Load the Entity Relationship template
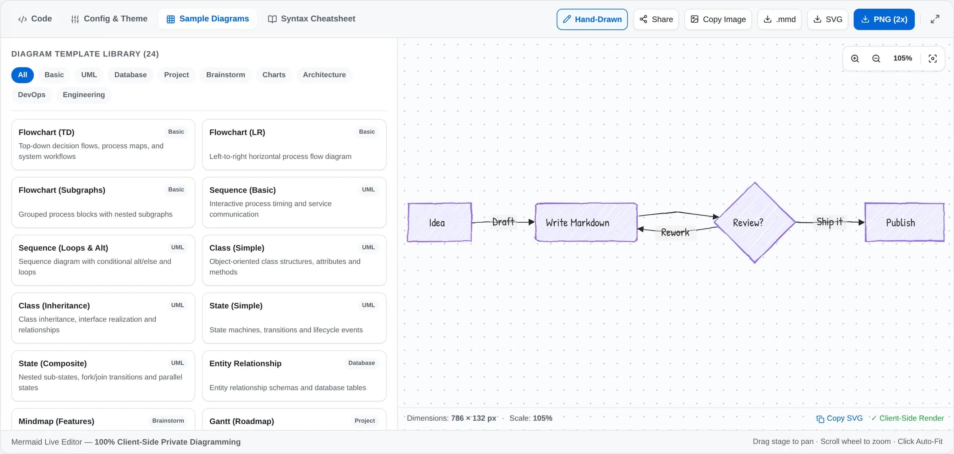This screenshot has width=954, height=454. (x=294, y=376)
